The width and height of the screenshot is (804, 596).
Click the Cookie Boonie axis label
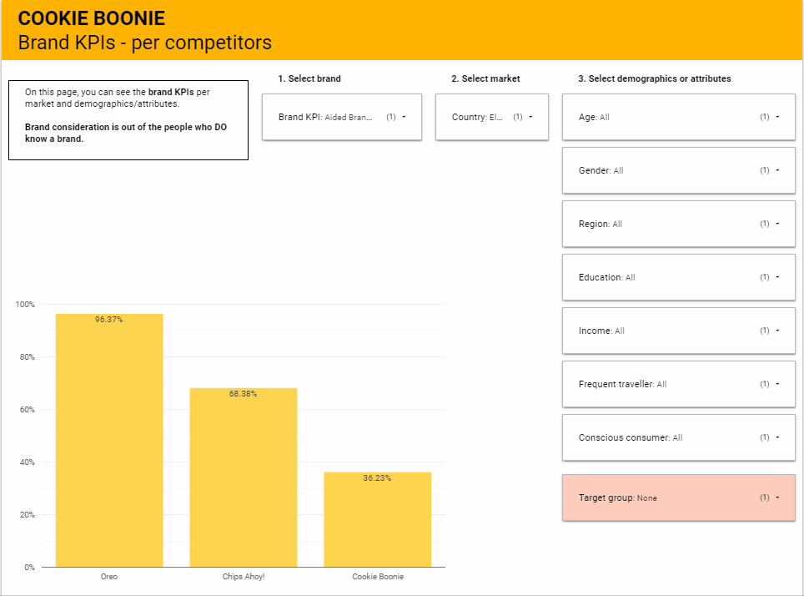click(x=378, y=577)
